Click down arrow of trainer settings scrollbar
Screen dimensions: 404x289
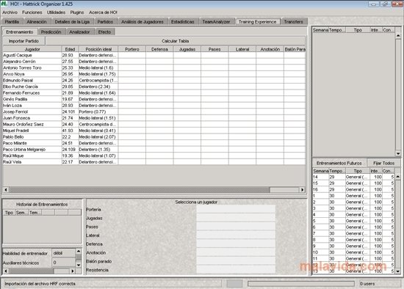79,265
